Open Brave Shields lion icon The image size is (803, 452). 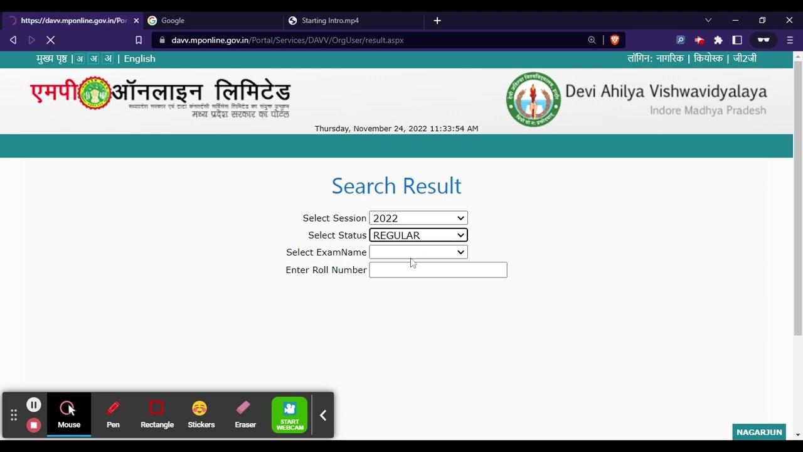point(615,40)
